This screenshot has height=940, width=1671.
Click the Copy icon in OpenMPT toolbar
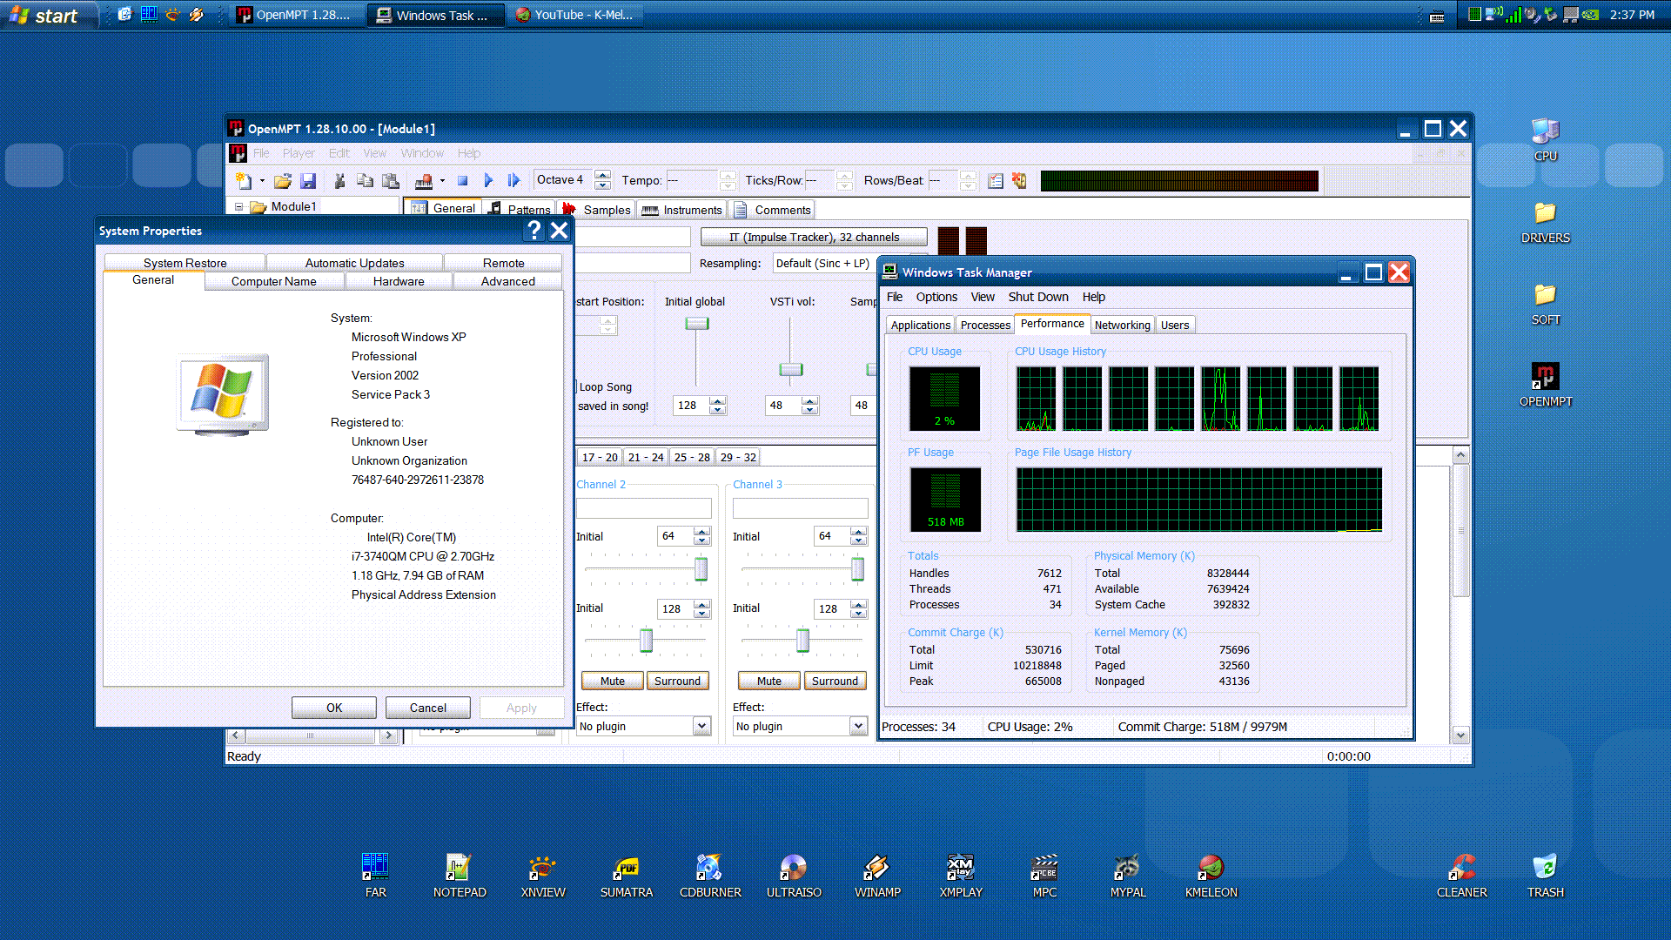366,181
